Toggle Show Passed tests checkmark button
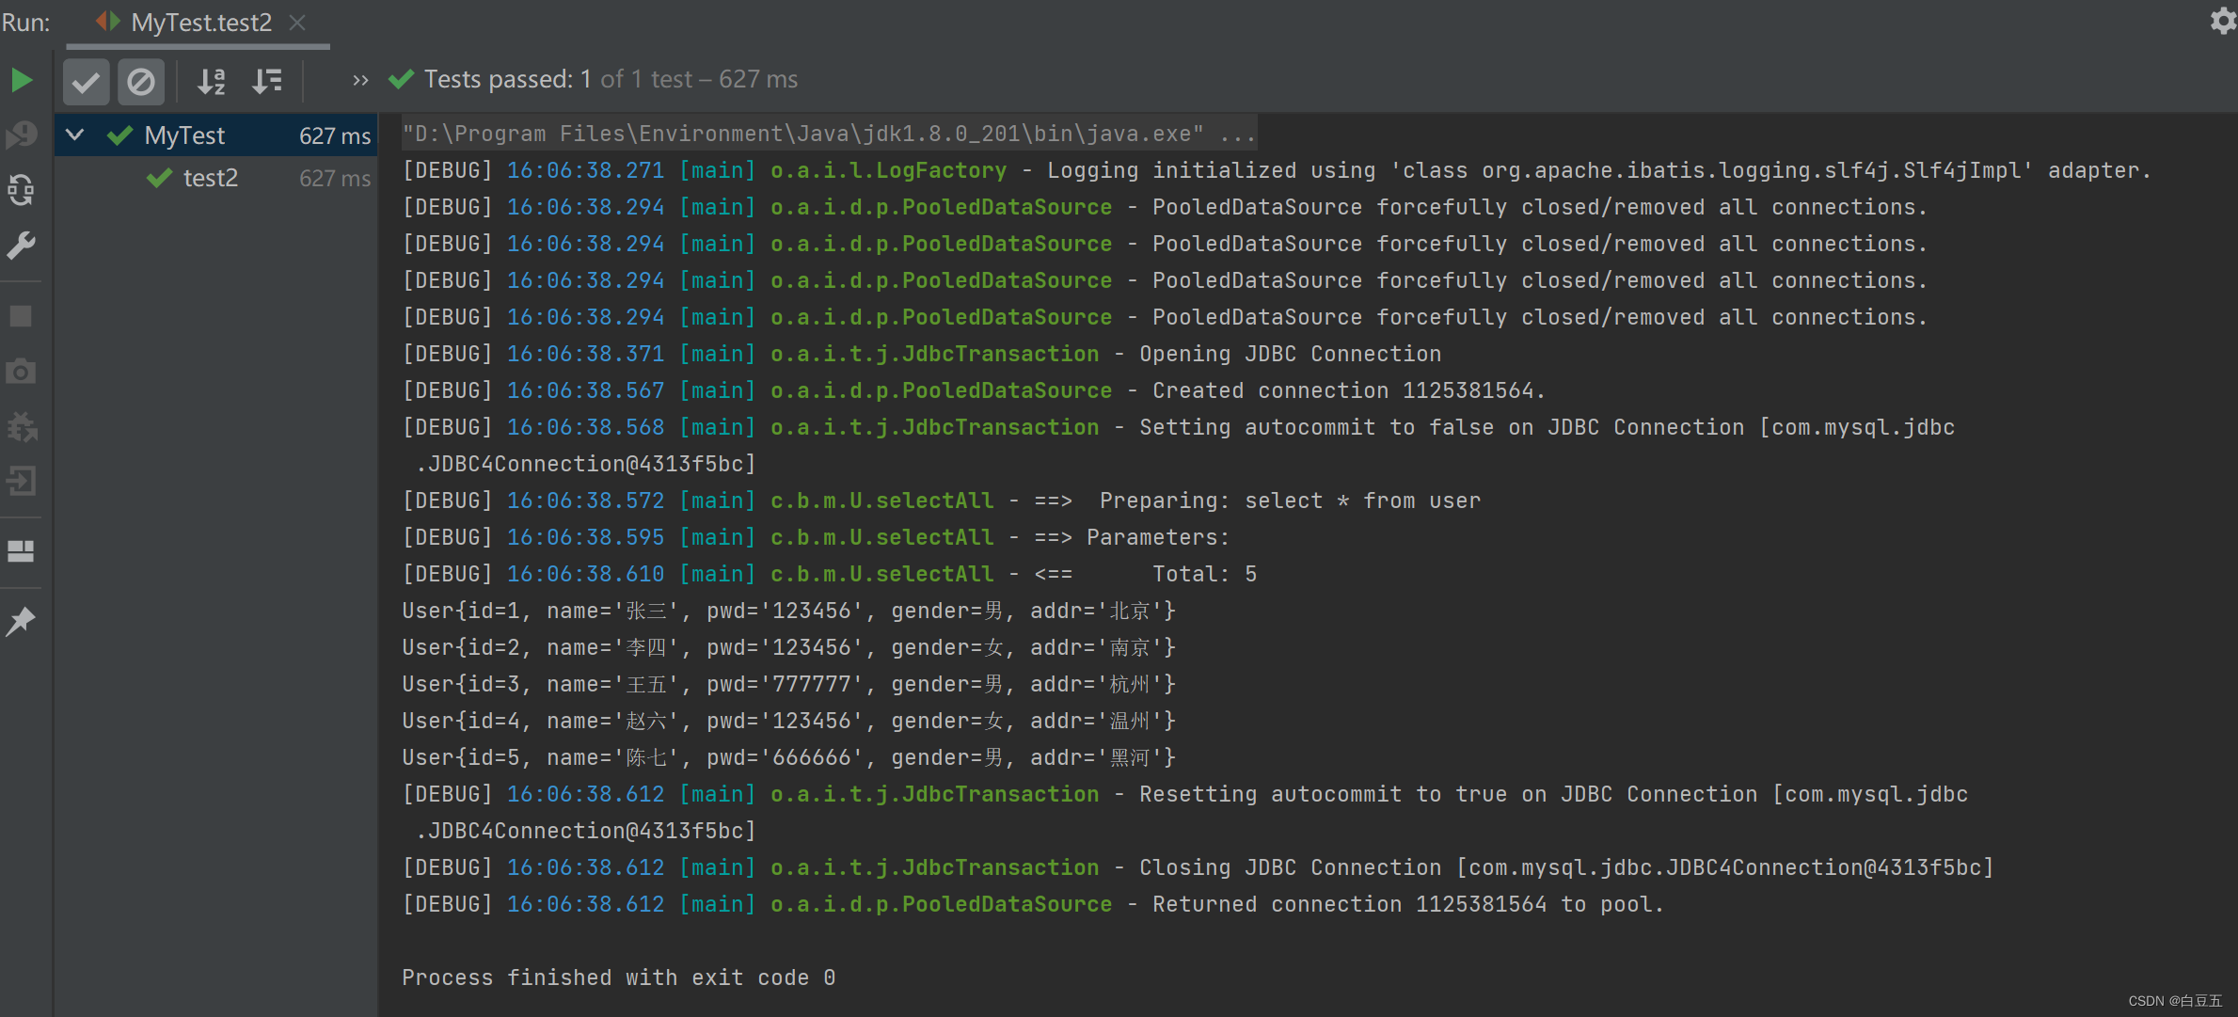Viewport: 2238px width, 1017px height. [x=86, y=81]
